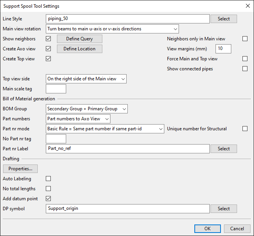This screenshot has height=236, width=254.
Task: Enable Neighbors only in Main view
Action: (245, 39)
